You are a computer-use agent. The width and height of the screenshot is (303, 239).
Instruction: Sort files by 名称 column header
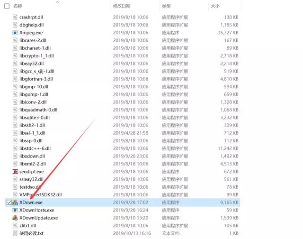point(18,6)
